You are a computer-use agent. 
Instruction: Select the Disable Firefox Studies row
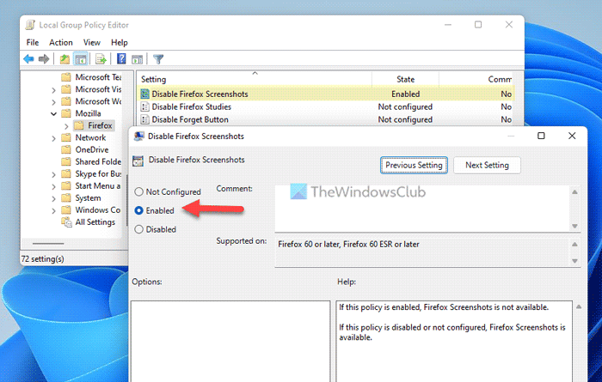(x=326, y=107)
